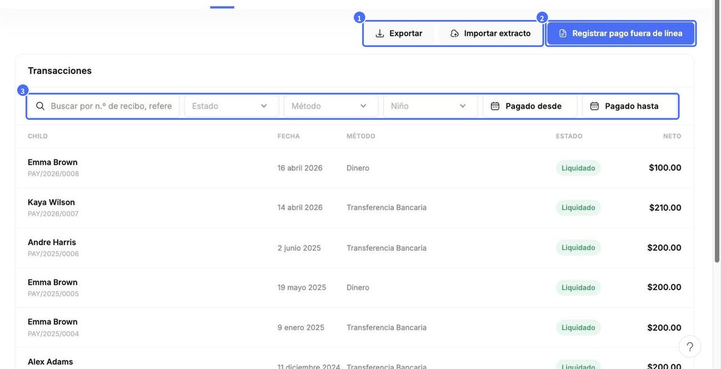Click the Liquidado badge in Andre Harris row
This screenshot has height=369, width=721.
click(x=578, y=248)
